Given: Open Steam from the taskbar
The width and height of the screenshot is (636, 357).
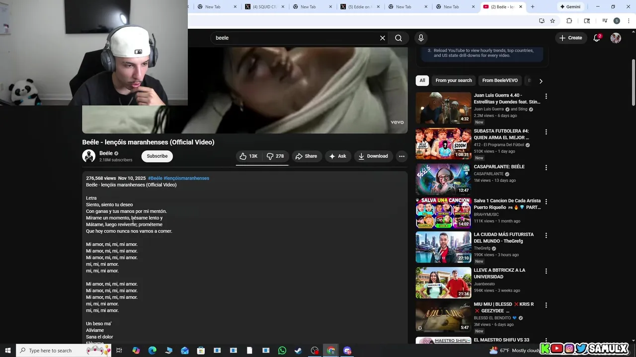Looking at the screenshot, I should (x=298, y=351).
